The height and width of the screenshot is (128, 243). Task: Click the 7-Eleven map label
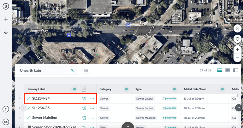pyautogui.click(x=195, y=22)
